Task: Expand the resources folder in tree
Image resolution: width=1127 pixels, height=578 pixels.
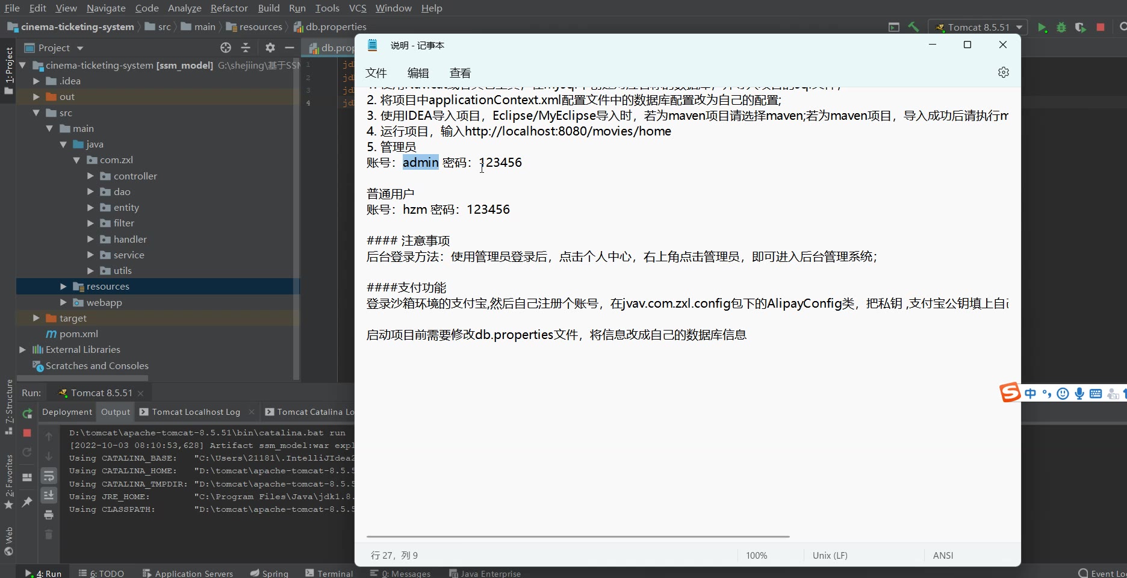Action: pyautogui.click(x=63, y=287)
